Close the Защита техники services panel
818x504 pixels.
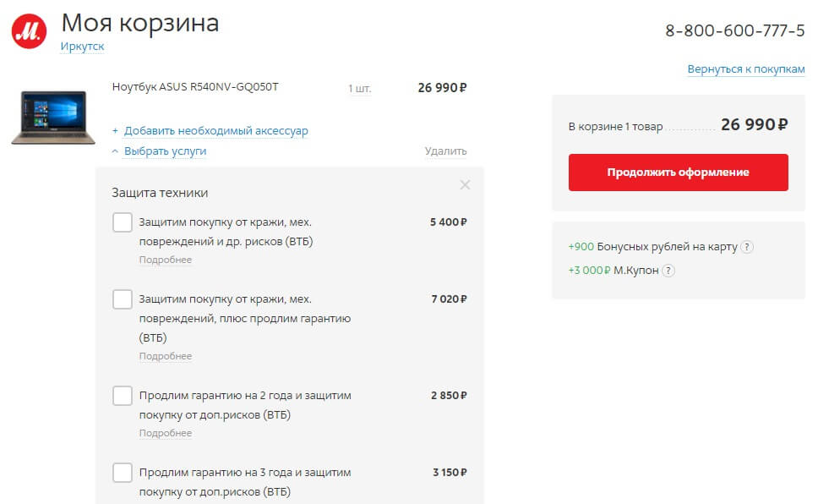click(465, 185)
